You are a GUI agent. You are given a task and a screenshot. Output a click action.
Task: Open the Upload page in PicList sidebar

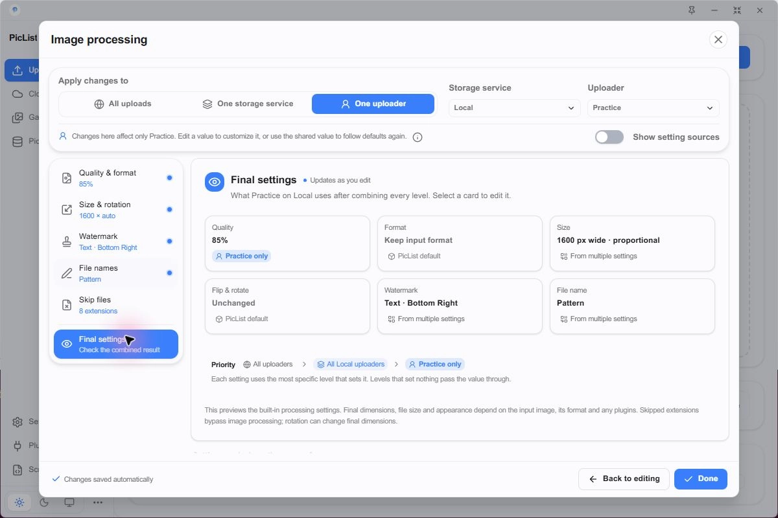[x=22, y=70]
